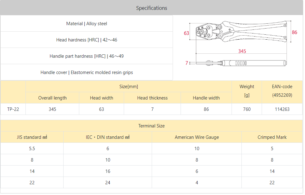Image resolution: width=305 pixels, height=195 pixels.
Task: Click the crimping tool side-view diagram
Action: tap(241, 63)
